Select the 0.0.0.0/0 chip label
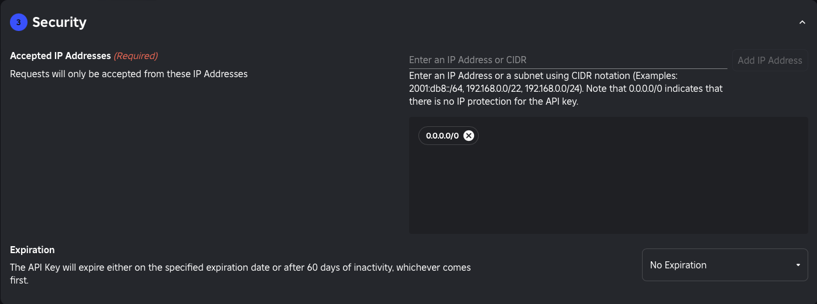Image resolution: width=817 pixels, height=304 pixels. click(x=442, y=136)
